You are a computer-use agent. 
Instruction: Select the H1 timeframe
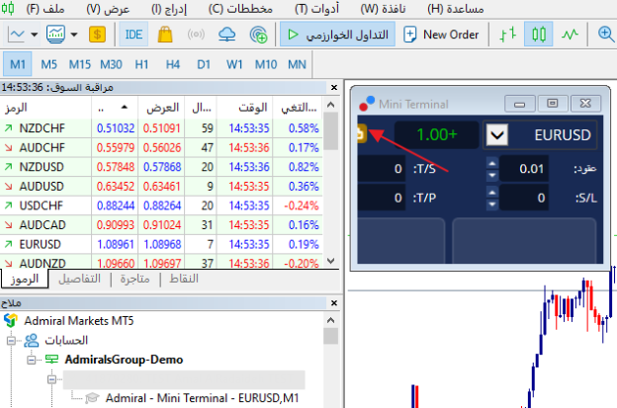(141, 64)
